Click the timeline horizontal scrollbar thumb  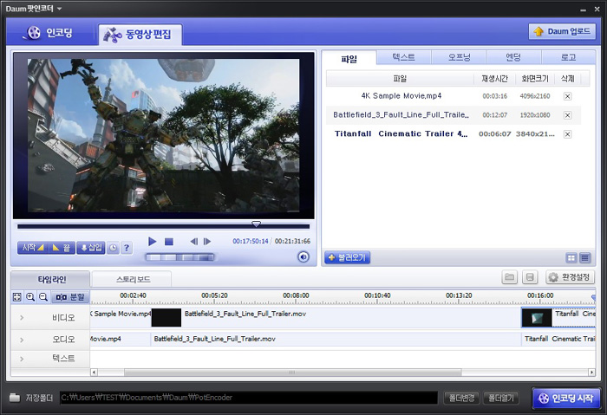click(293, 373)
